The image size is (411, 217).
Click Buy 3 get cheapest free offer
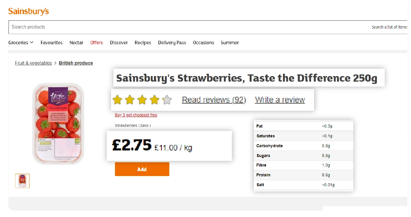coord(136,115)
